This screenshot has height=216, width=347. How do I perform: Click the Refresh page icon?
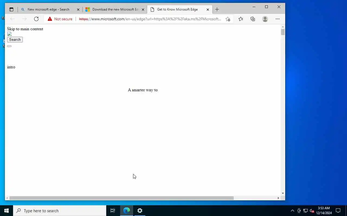coord(36,19)
